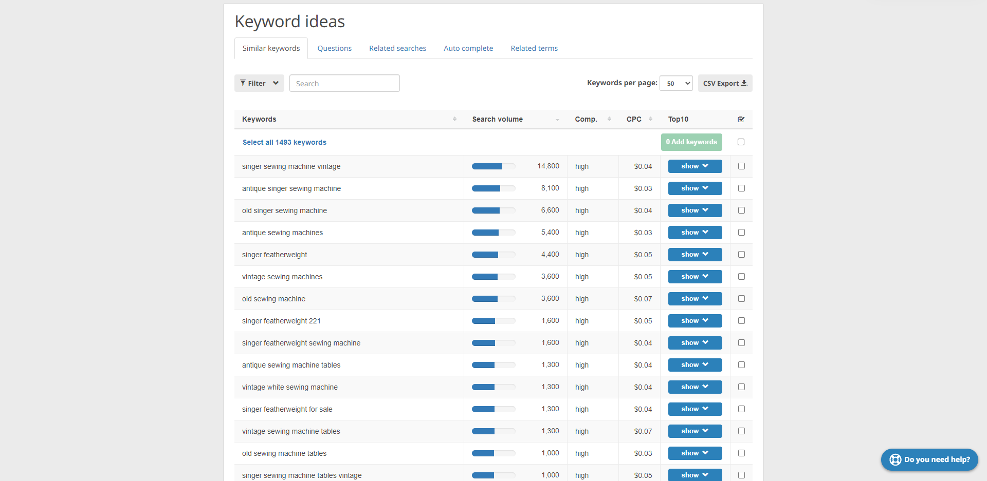
Task: Expand show dropdown for 'vintage sewing machines'
Action: pyautogui.click(x=694, y=276)
